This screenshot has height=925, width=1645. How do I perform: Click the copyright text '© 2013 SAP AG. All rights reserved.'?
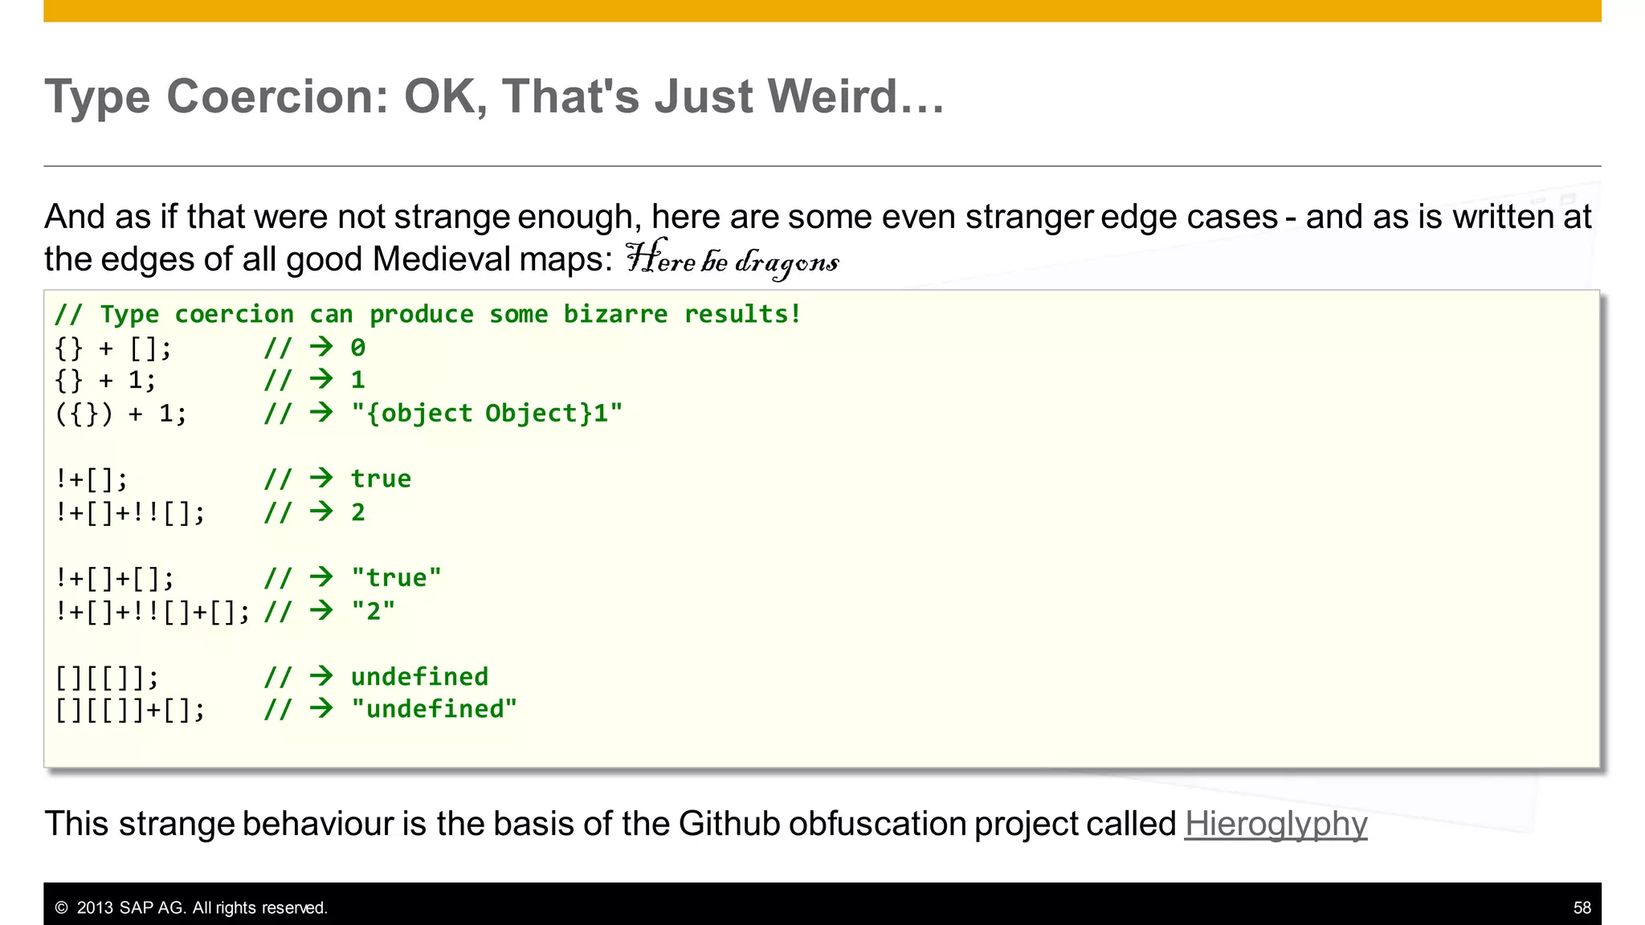tap(191, 908)
